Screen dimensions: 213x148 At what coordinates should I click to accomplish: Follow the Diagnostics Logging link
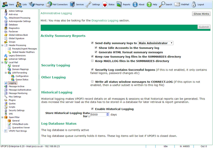[x=105, y=21]
